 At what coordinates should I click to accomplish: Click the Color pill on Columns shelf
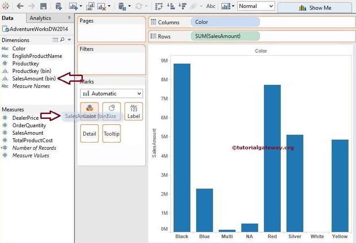(x=225, y=22)
